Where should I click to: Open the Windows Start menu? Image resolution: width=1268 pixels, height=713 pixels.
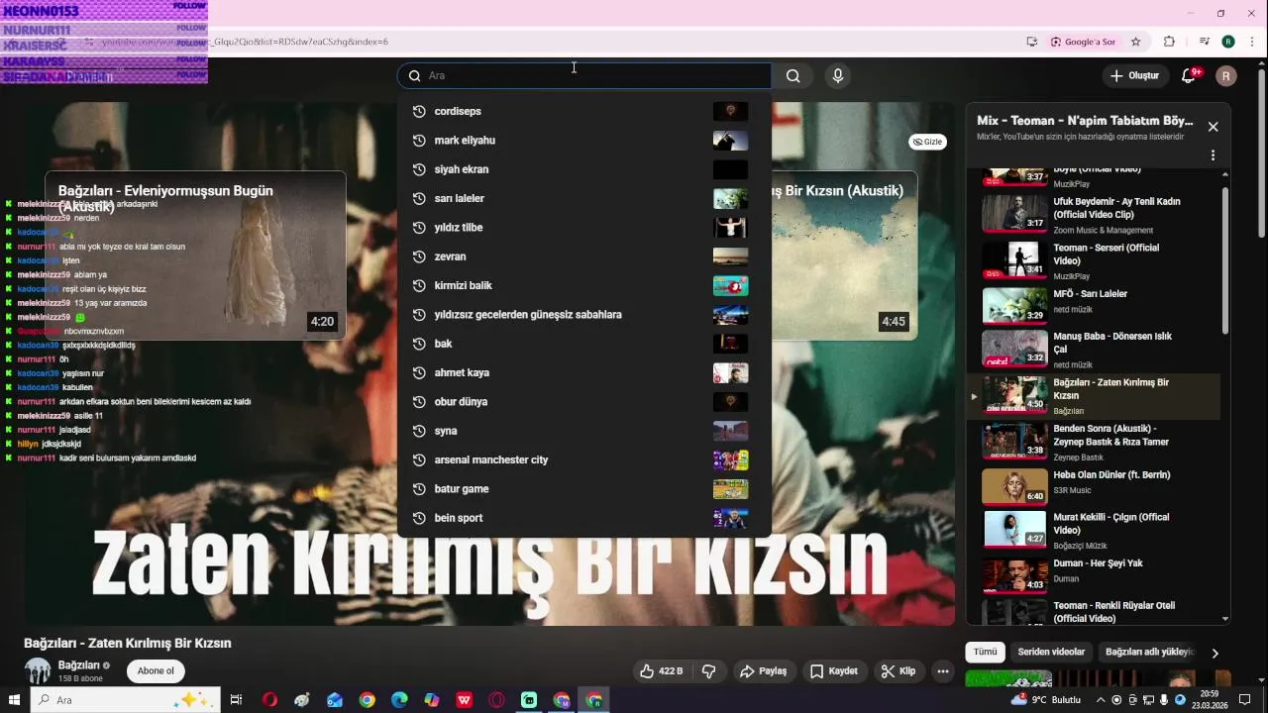[x=15, y=700]
